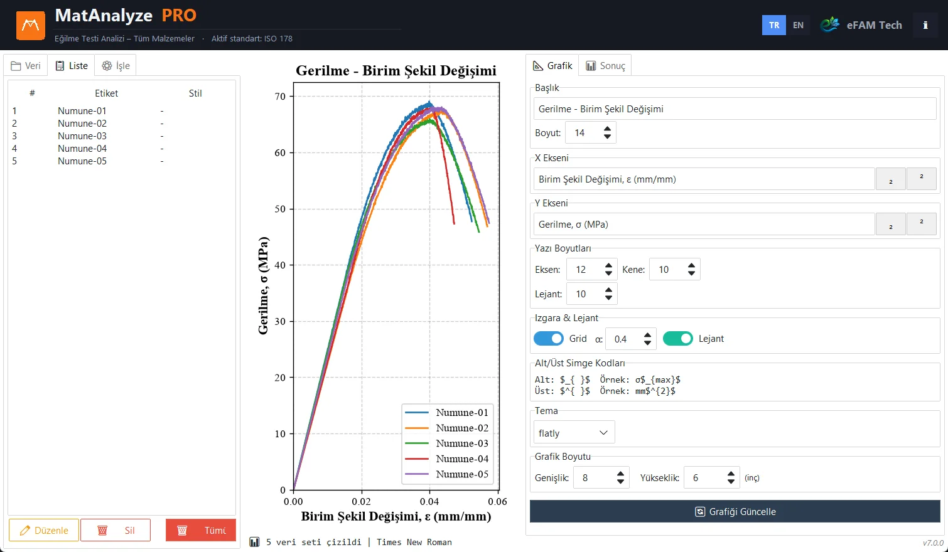948x552 pixels.
Task: Increase the Eksen font size
Action: 608,265
